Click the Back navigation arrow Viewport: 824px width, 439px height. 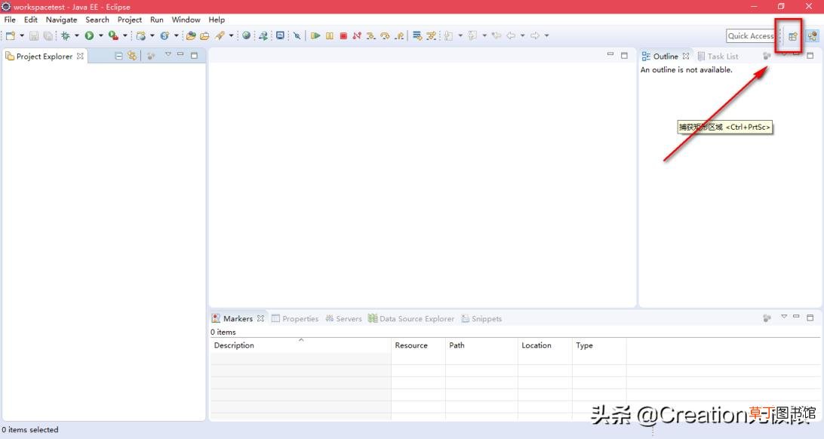click(x=511, y=35)
